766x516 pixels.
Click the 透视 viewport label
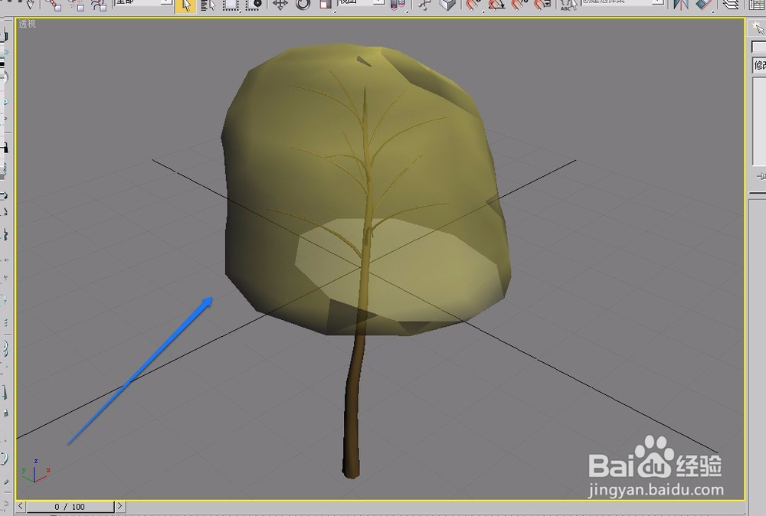click(x=28, y=24)
